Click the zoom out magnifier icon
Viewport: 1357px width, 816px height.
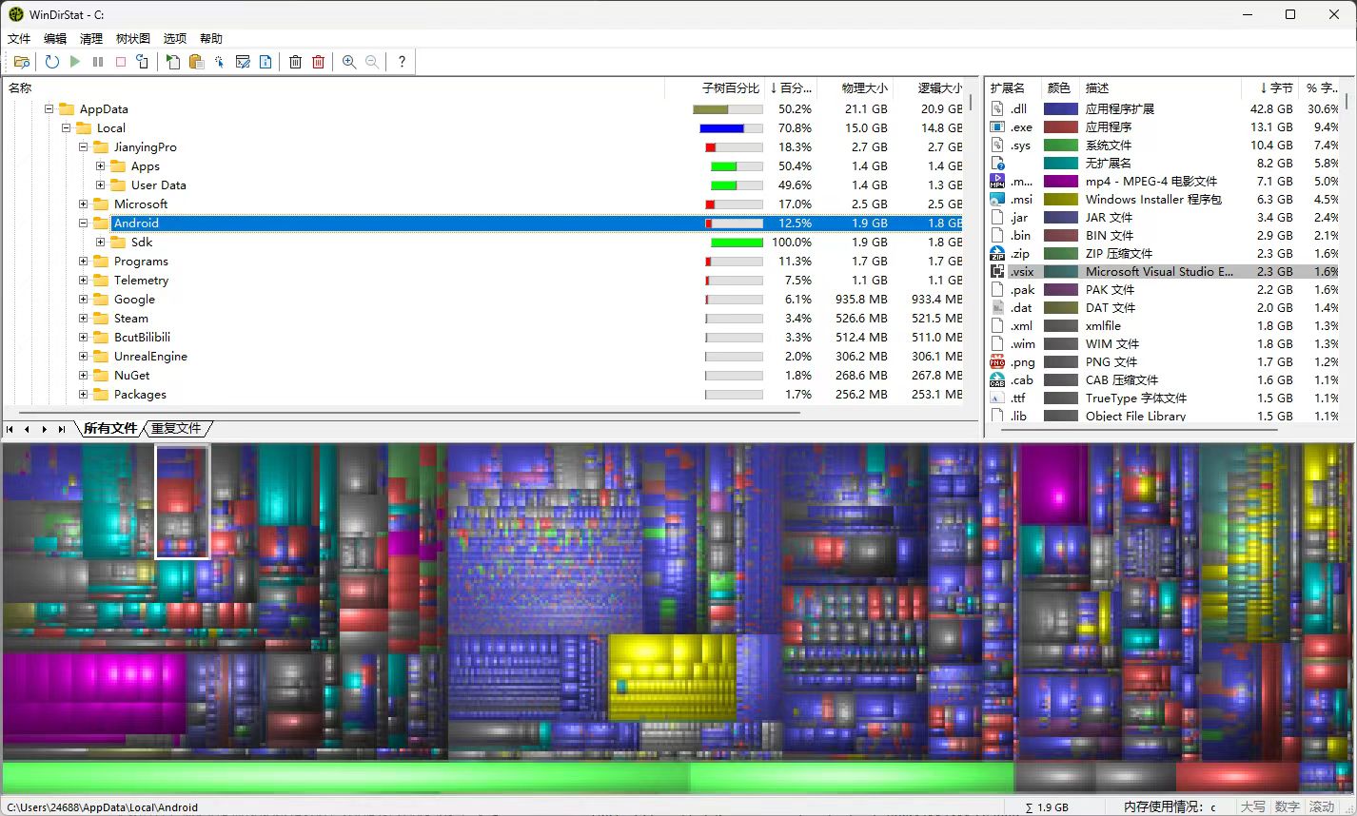[372, 62]
